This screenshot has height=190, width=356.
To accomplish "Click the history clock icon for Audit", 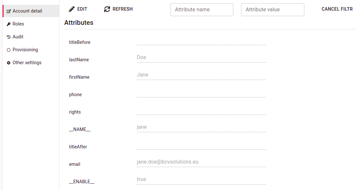I will (x=9, y=37).
